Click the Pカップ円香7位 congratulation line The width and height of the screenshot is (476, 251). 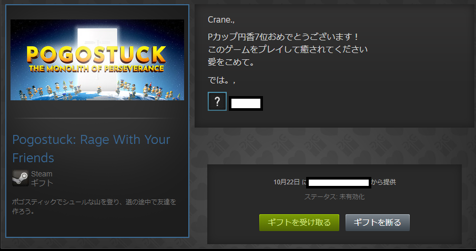pyautogui.click(x=283, y=37)
